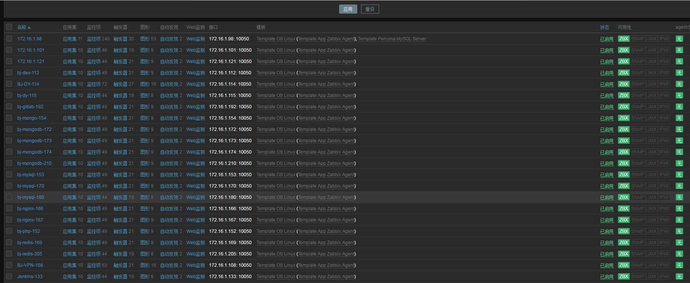The height and width of the screenshot is (283, 690).
Task: Open 图形 graphs for BJ-DY-114
Action: [145, 84]
